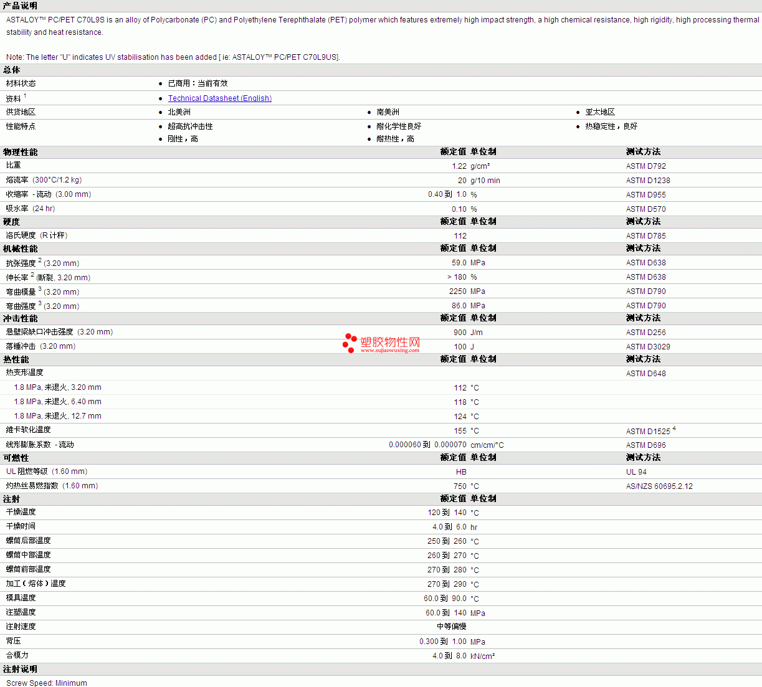Click the 已商用：当前有效 material status

pyautogui.click(x=198, y=83)
